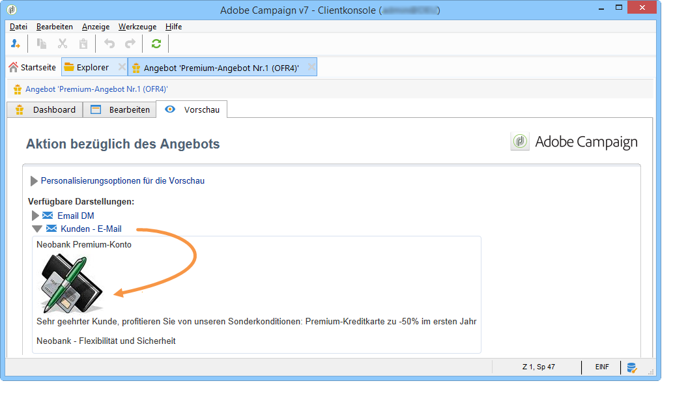Click the EINF status bar indicator
673x396 pixels.
tap(602, 367)
